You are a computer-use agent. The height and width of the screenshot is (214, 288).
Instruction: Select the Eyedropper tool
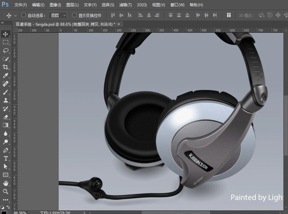pyautogui.click(x=5, y=76)
